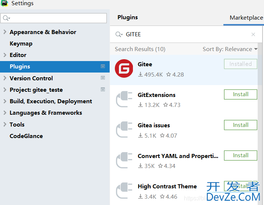Click the project-level icon beside Version Control

pos(103,78)
